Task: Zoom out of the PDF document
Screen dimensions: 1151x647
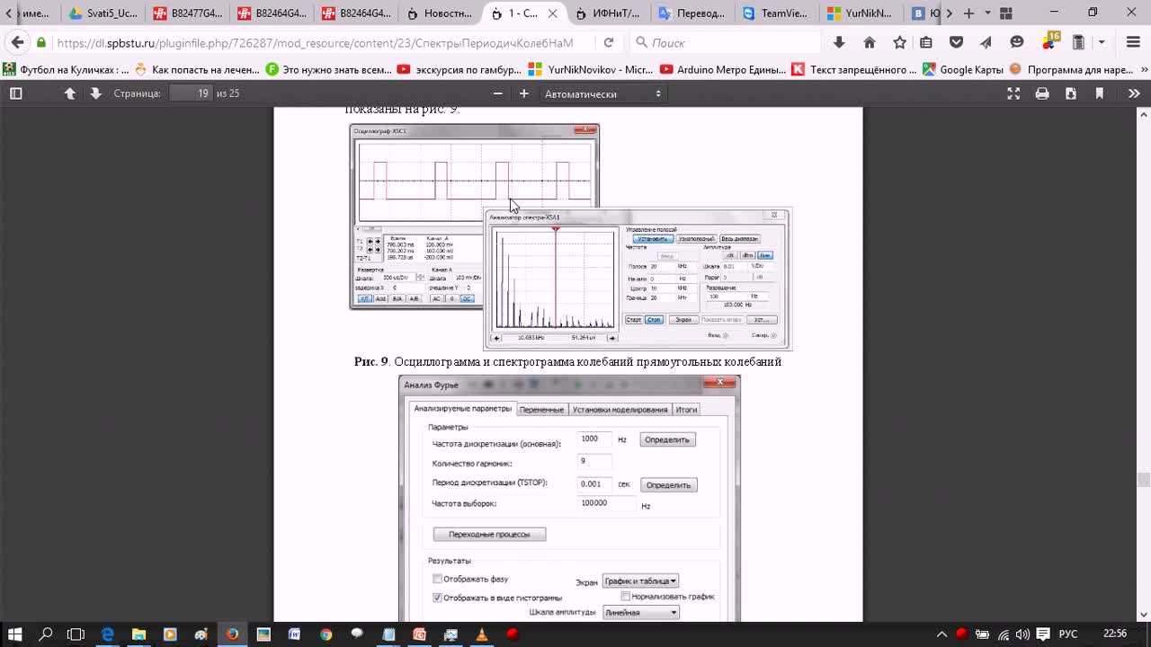Action: (x=498, y=93)
